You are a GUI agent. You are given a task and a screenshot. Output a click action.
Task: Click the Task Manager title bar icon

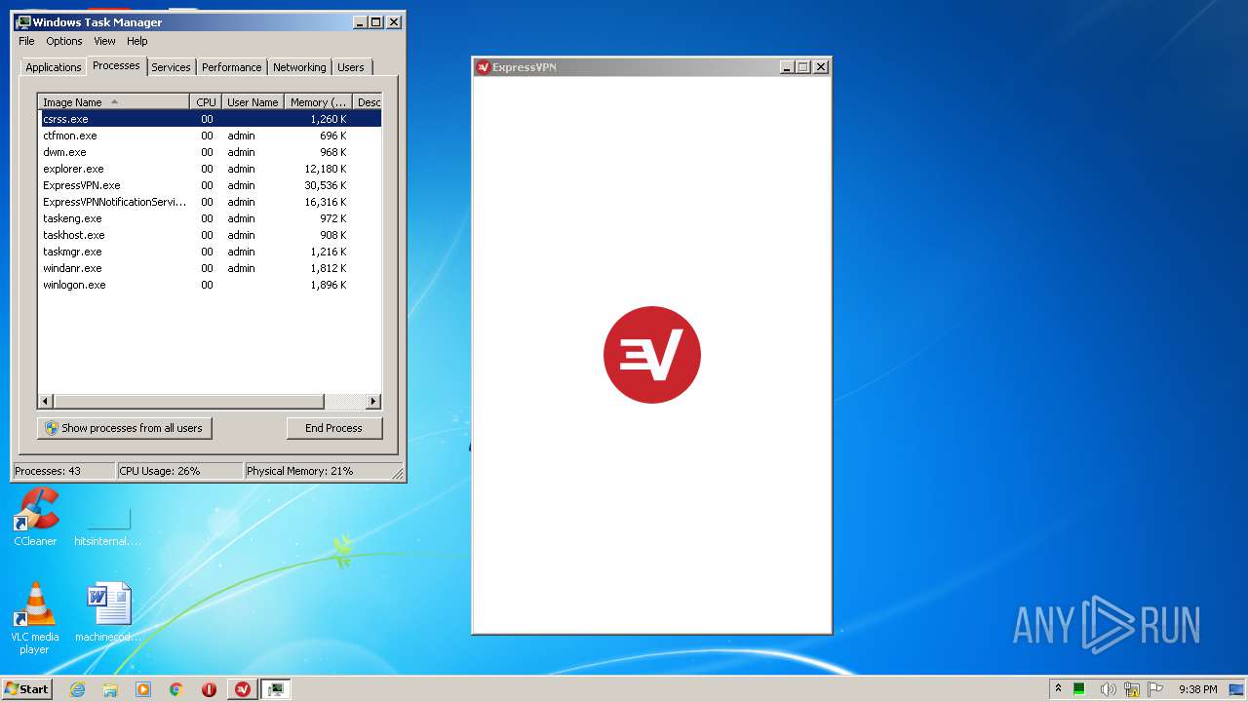pos(23,21)
